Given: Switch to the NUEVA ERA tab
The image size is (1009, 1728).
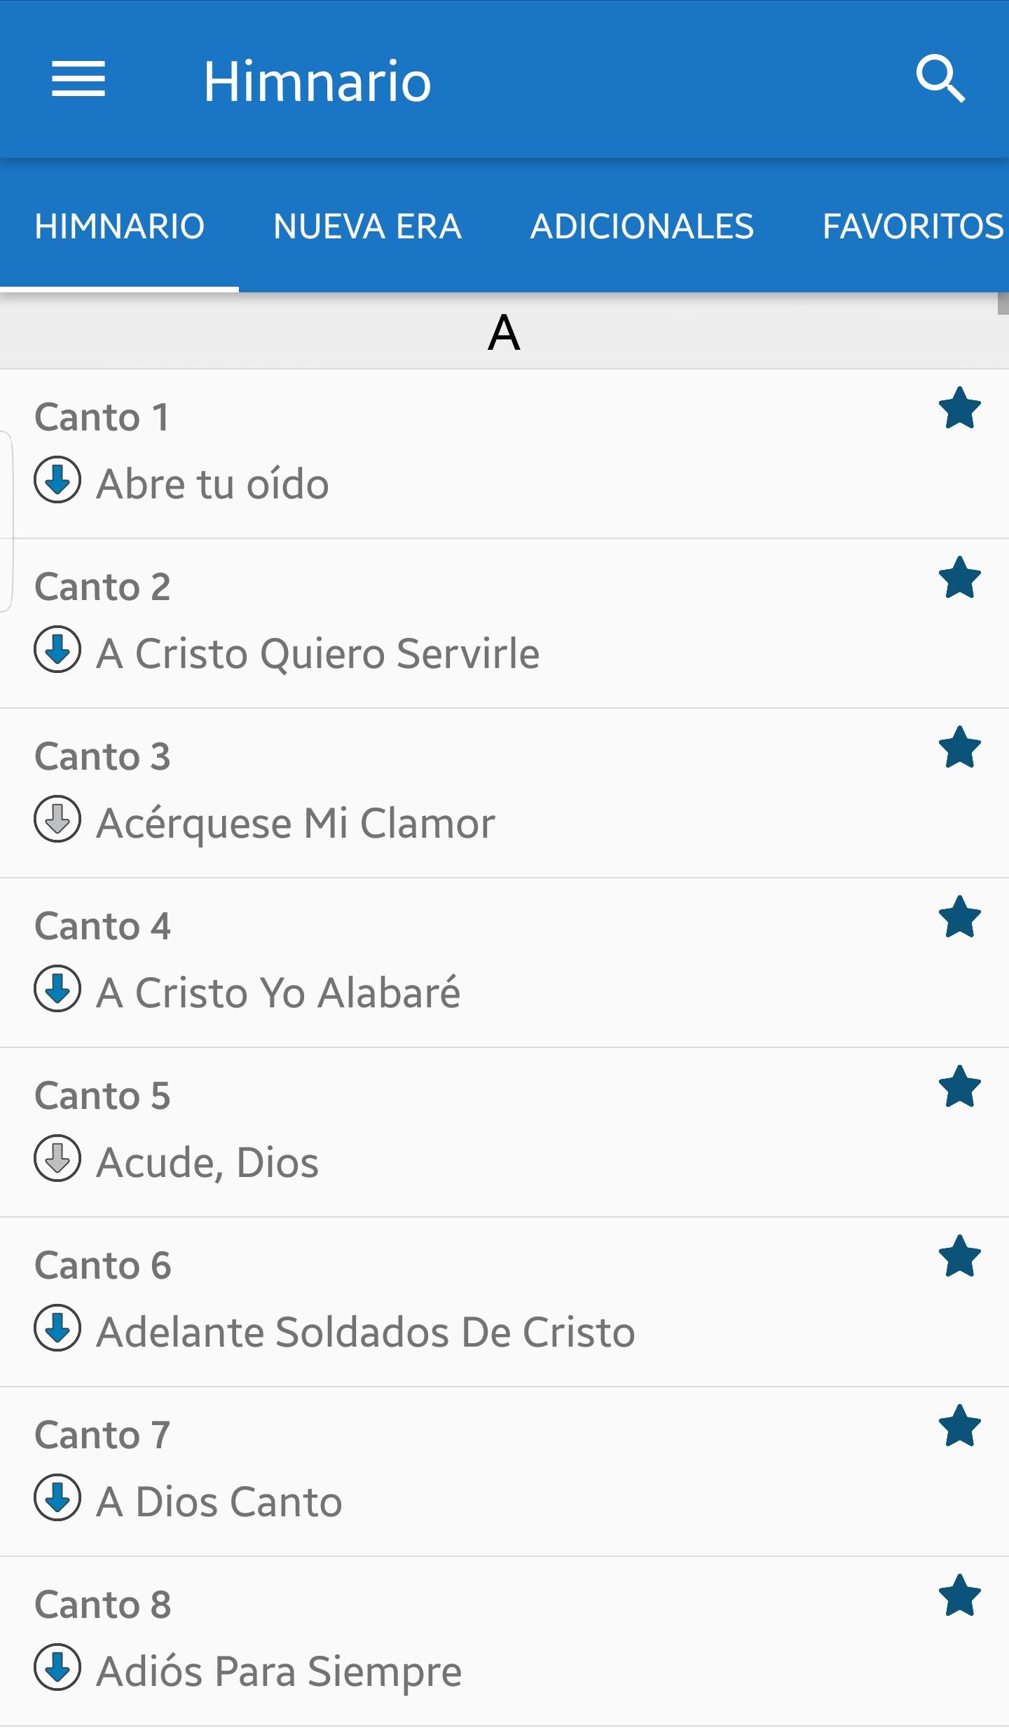Looking at the screenshot, I should click(367, 226).
